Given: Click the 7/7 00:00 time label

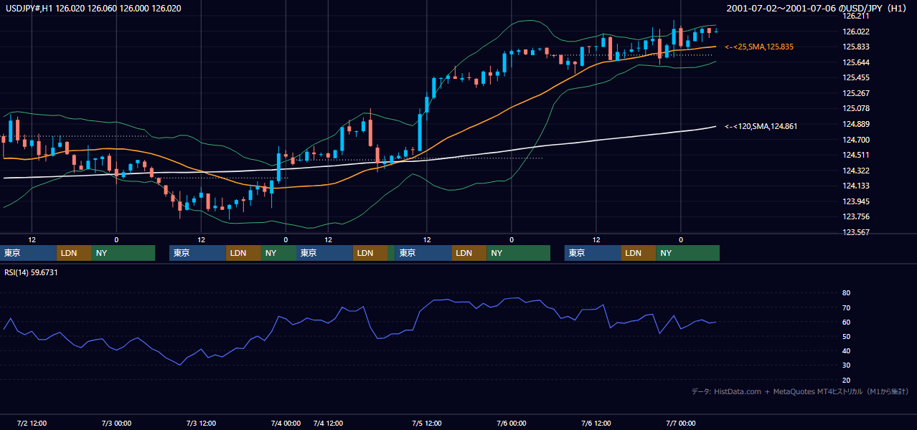Looking at the screenshot, I should [x=681, y=424].
